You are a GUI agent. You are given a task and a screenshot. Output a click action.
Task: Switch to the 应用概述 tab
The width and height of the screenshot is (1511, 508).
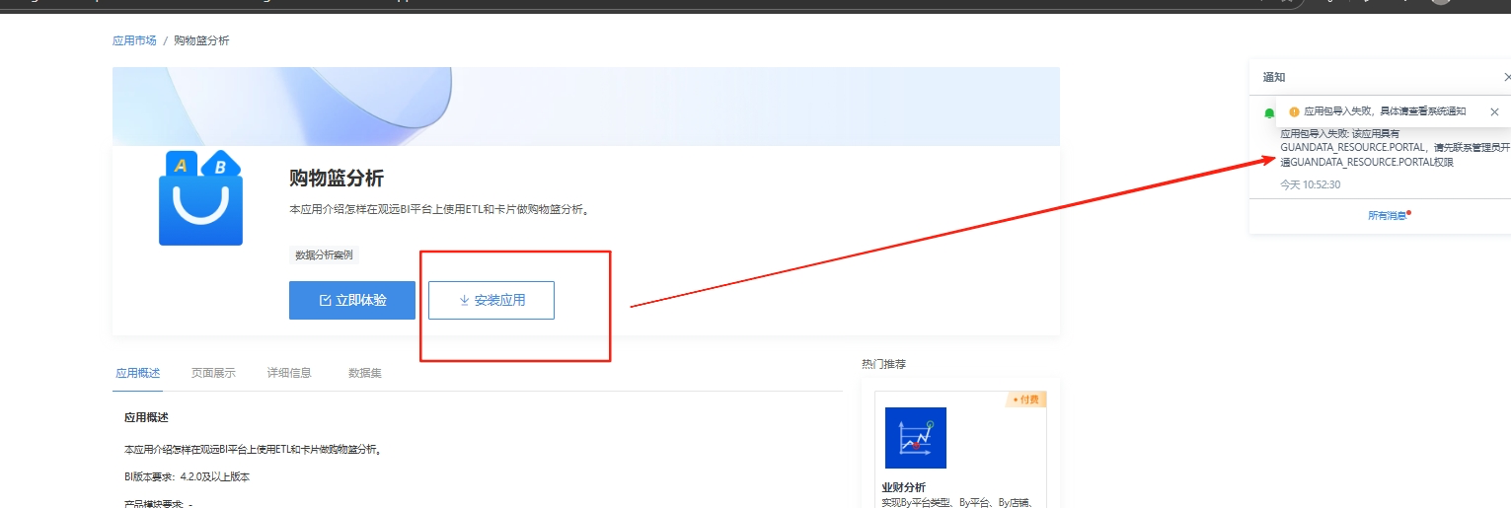[138, 373]
